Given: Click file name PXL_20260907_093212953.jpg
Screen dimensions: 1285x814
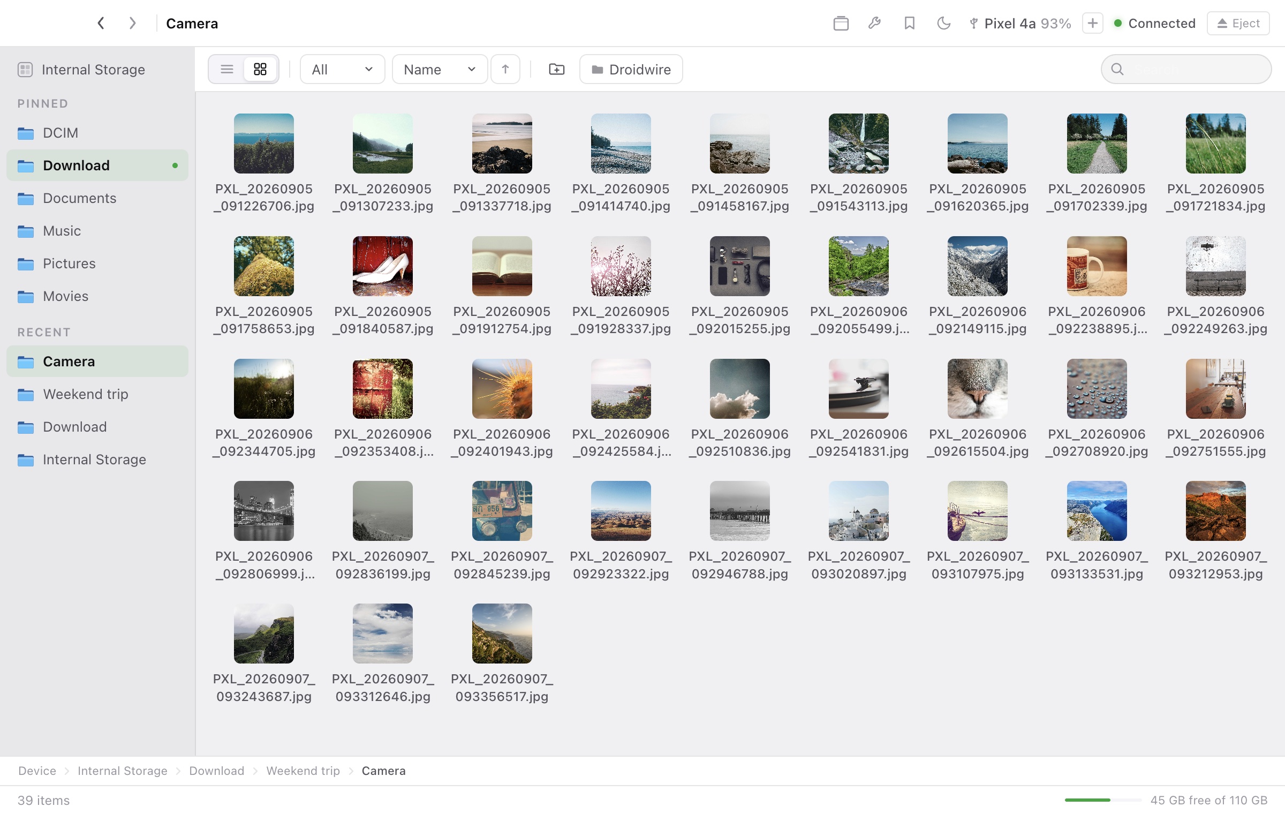Looking at the screenshot, I should tap(1216, 565).
